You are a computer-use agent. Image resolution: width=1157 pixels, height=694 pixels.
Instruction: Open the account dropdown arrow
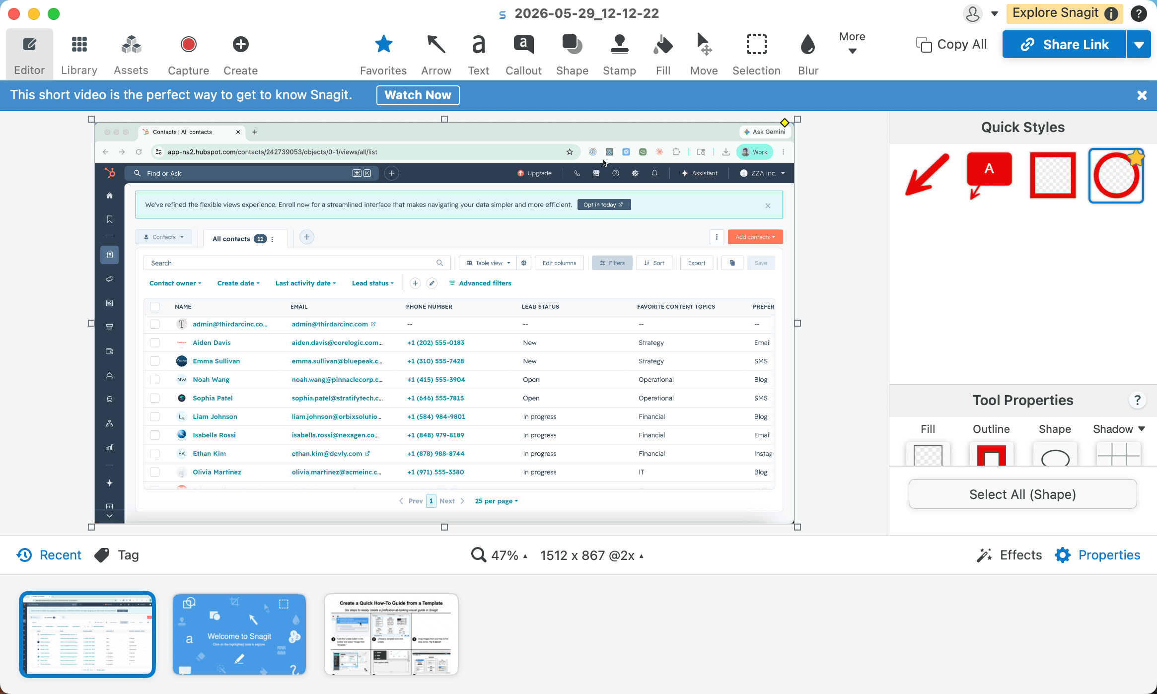tap(994, 13)
